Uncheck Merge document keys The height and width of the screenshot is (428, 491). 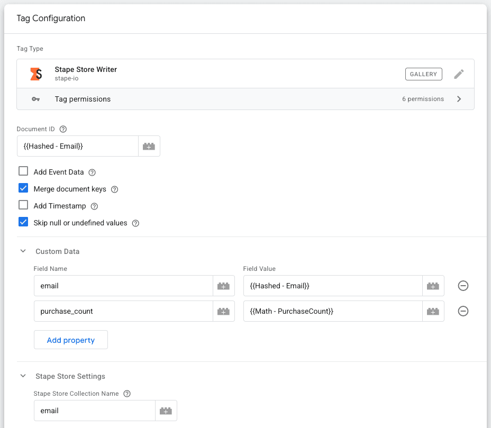[23, 188]
